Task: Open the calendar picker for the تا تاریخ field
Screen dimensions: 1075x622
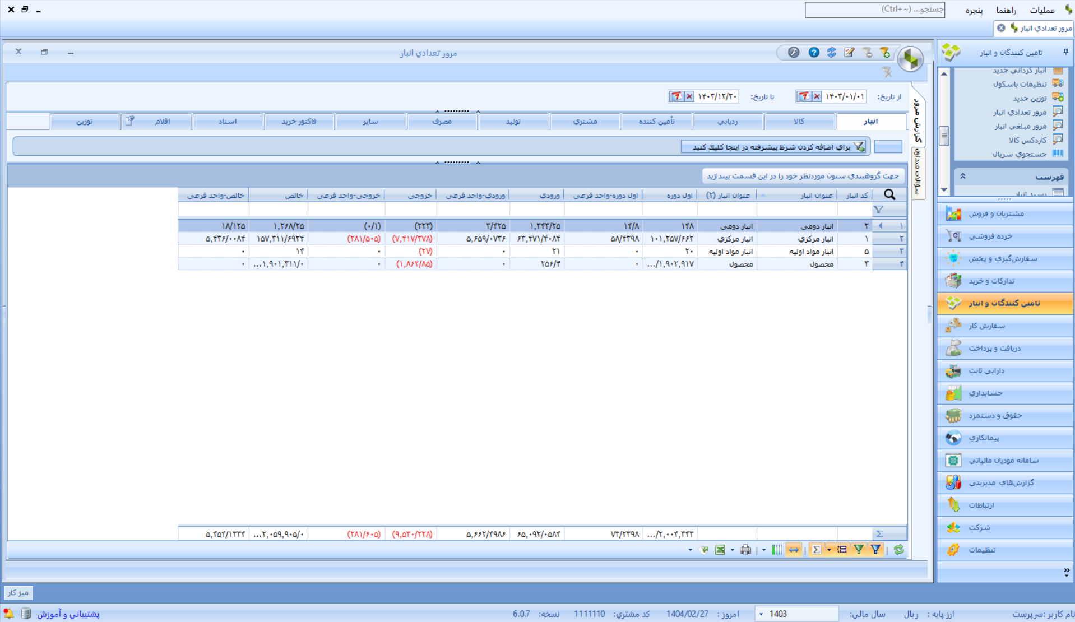Action: coord(676,96)
